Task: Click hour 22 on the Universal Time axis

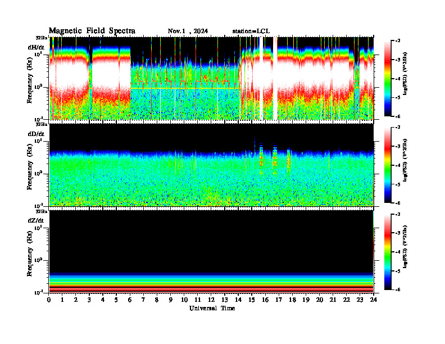Action: (347, 300)
